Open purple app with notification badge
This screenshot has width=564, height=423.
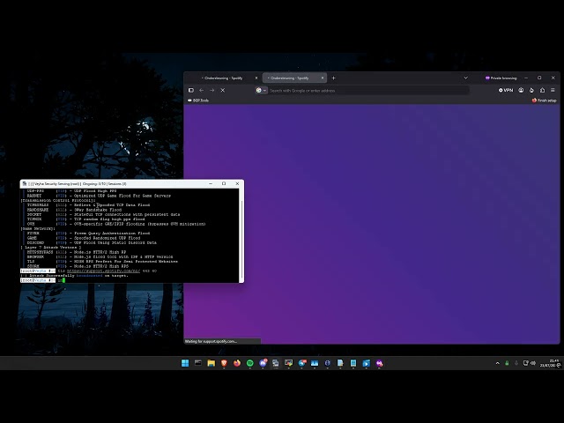tap(263, 363)
